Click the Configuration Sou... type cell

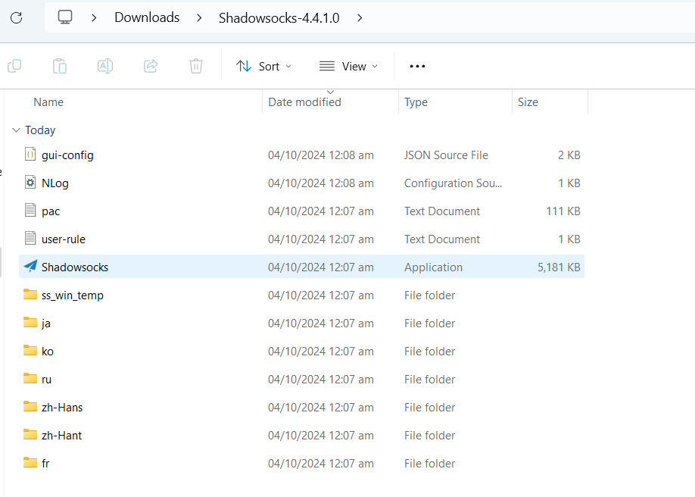[x=453, y=183]
